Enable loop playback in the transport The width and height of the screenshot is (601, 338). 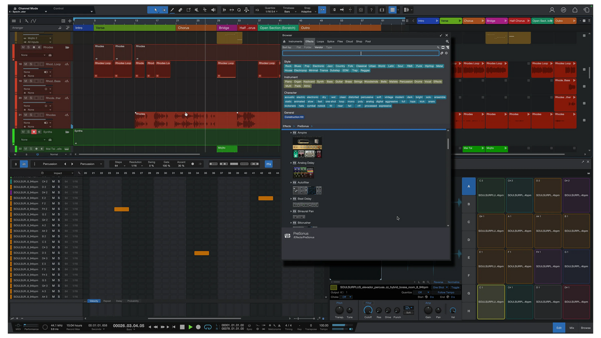click(208, 327)
